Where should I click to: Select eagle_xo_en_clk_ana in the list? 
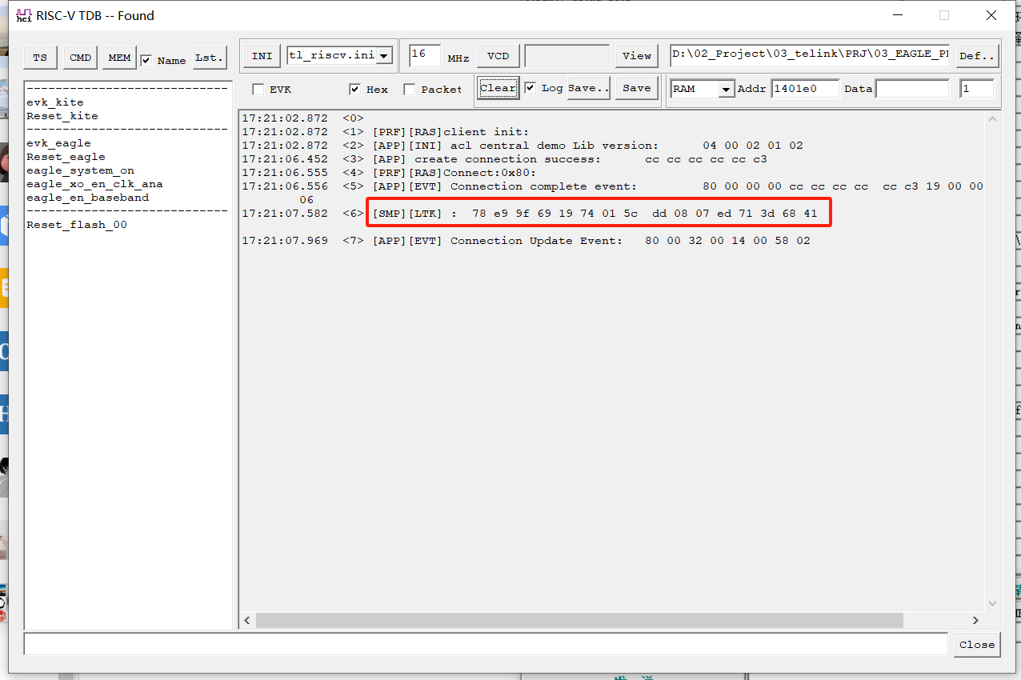click(94, 184)
